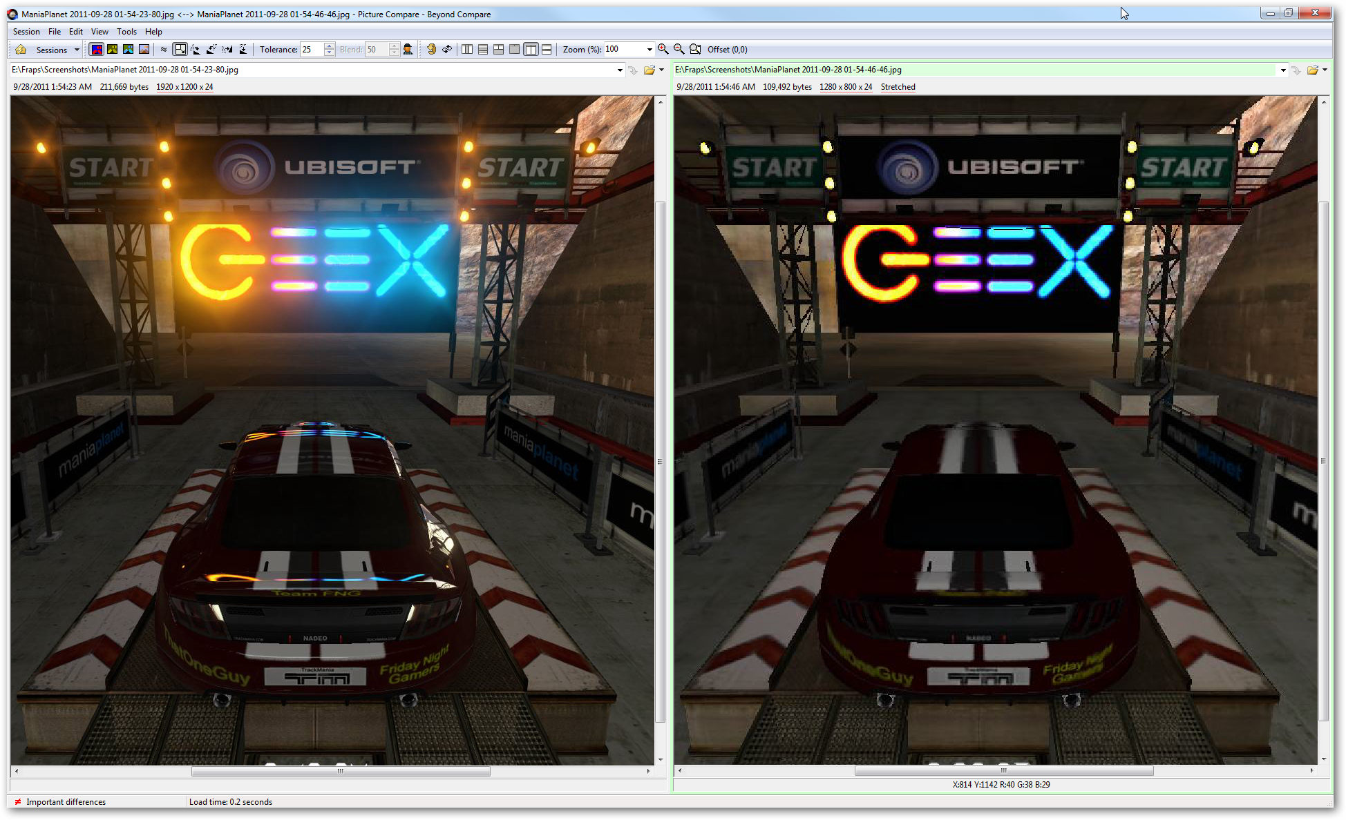1346x820 pixels.
Task: Click the Blend Mode picture icon
Action: 144,50
